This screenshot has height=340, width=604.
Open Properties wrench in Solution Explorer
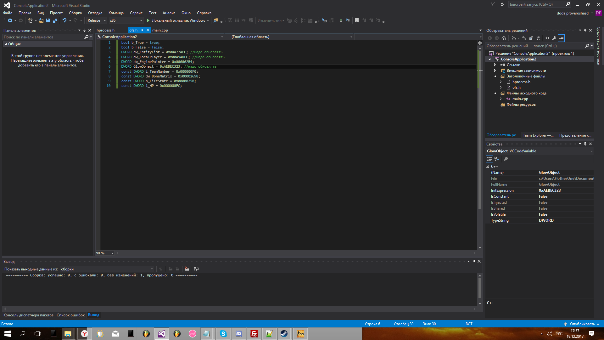click(554, 38)
